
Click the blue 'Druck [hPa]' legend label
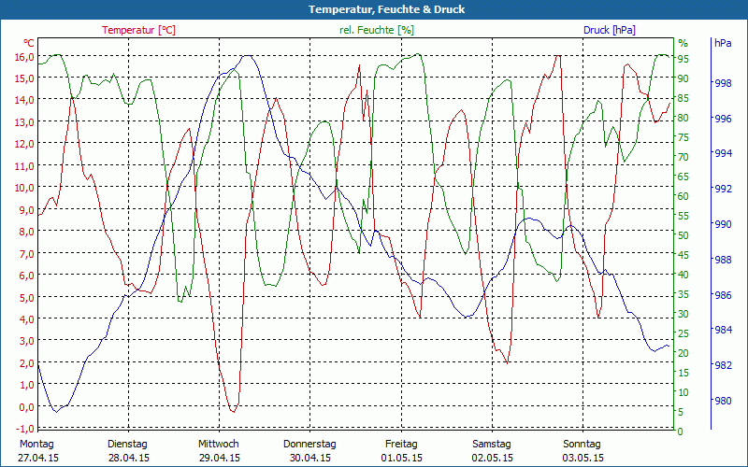click(x=610, y=30)
